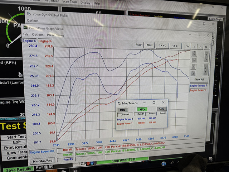Open the Drag Brake menu
Image resolution: width=229 pixels, height=172 pixels.
(x=52, y=1)
